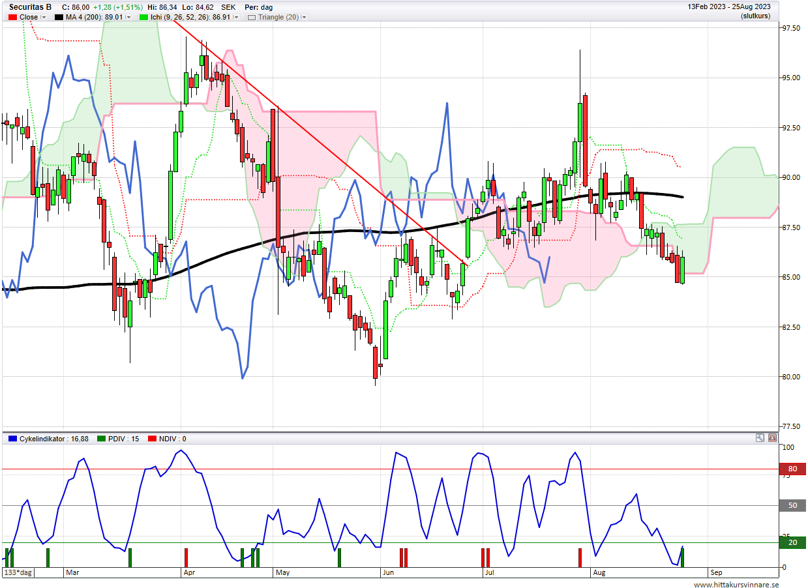Click the empty Triangle color swatch
This screenshot has width=808, height=588.
251,17
